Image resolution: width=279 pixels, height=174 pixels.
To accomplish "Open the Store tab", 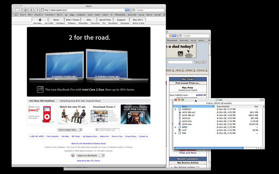I will pos(56,19).
